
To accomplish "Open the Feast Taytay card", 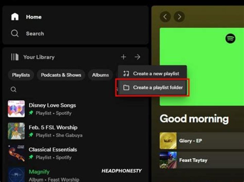I will pyautogui.click(x=202, y=160).
